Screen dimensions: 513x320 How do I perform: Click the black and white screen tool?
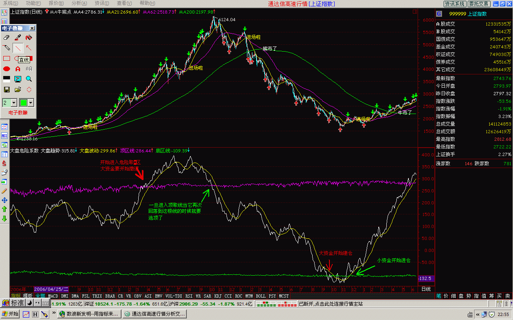click(x=6, y=79)
